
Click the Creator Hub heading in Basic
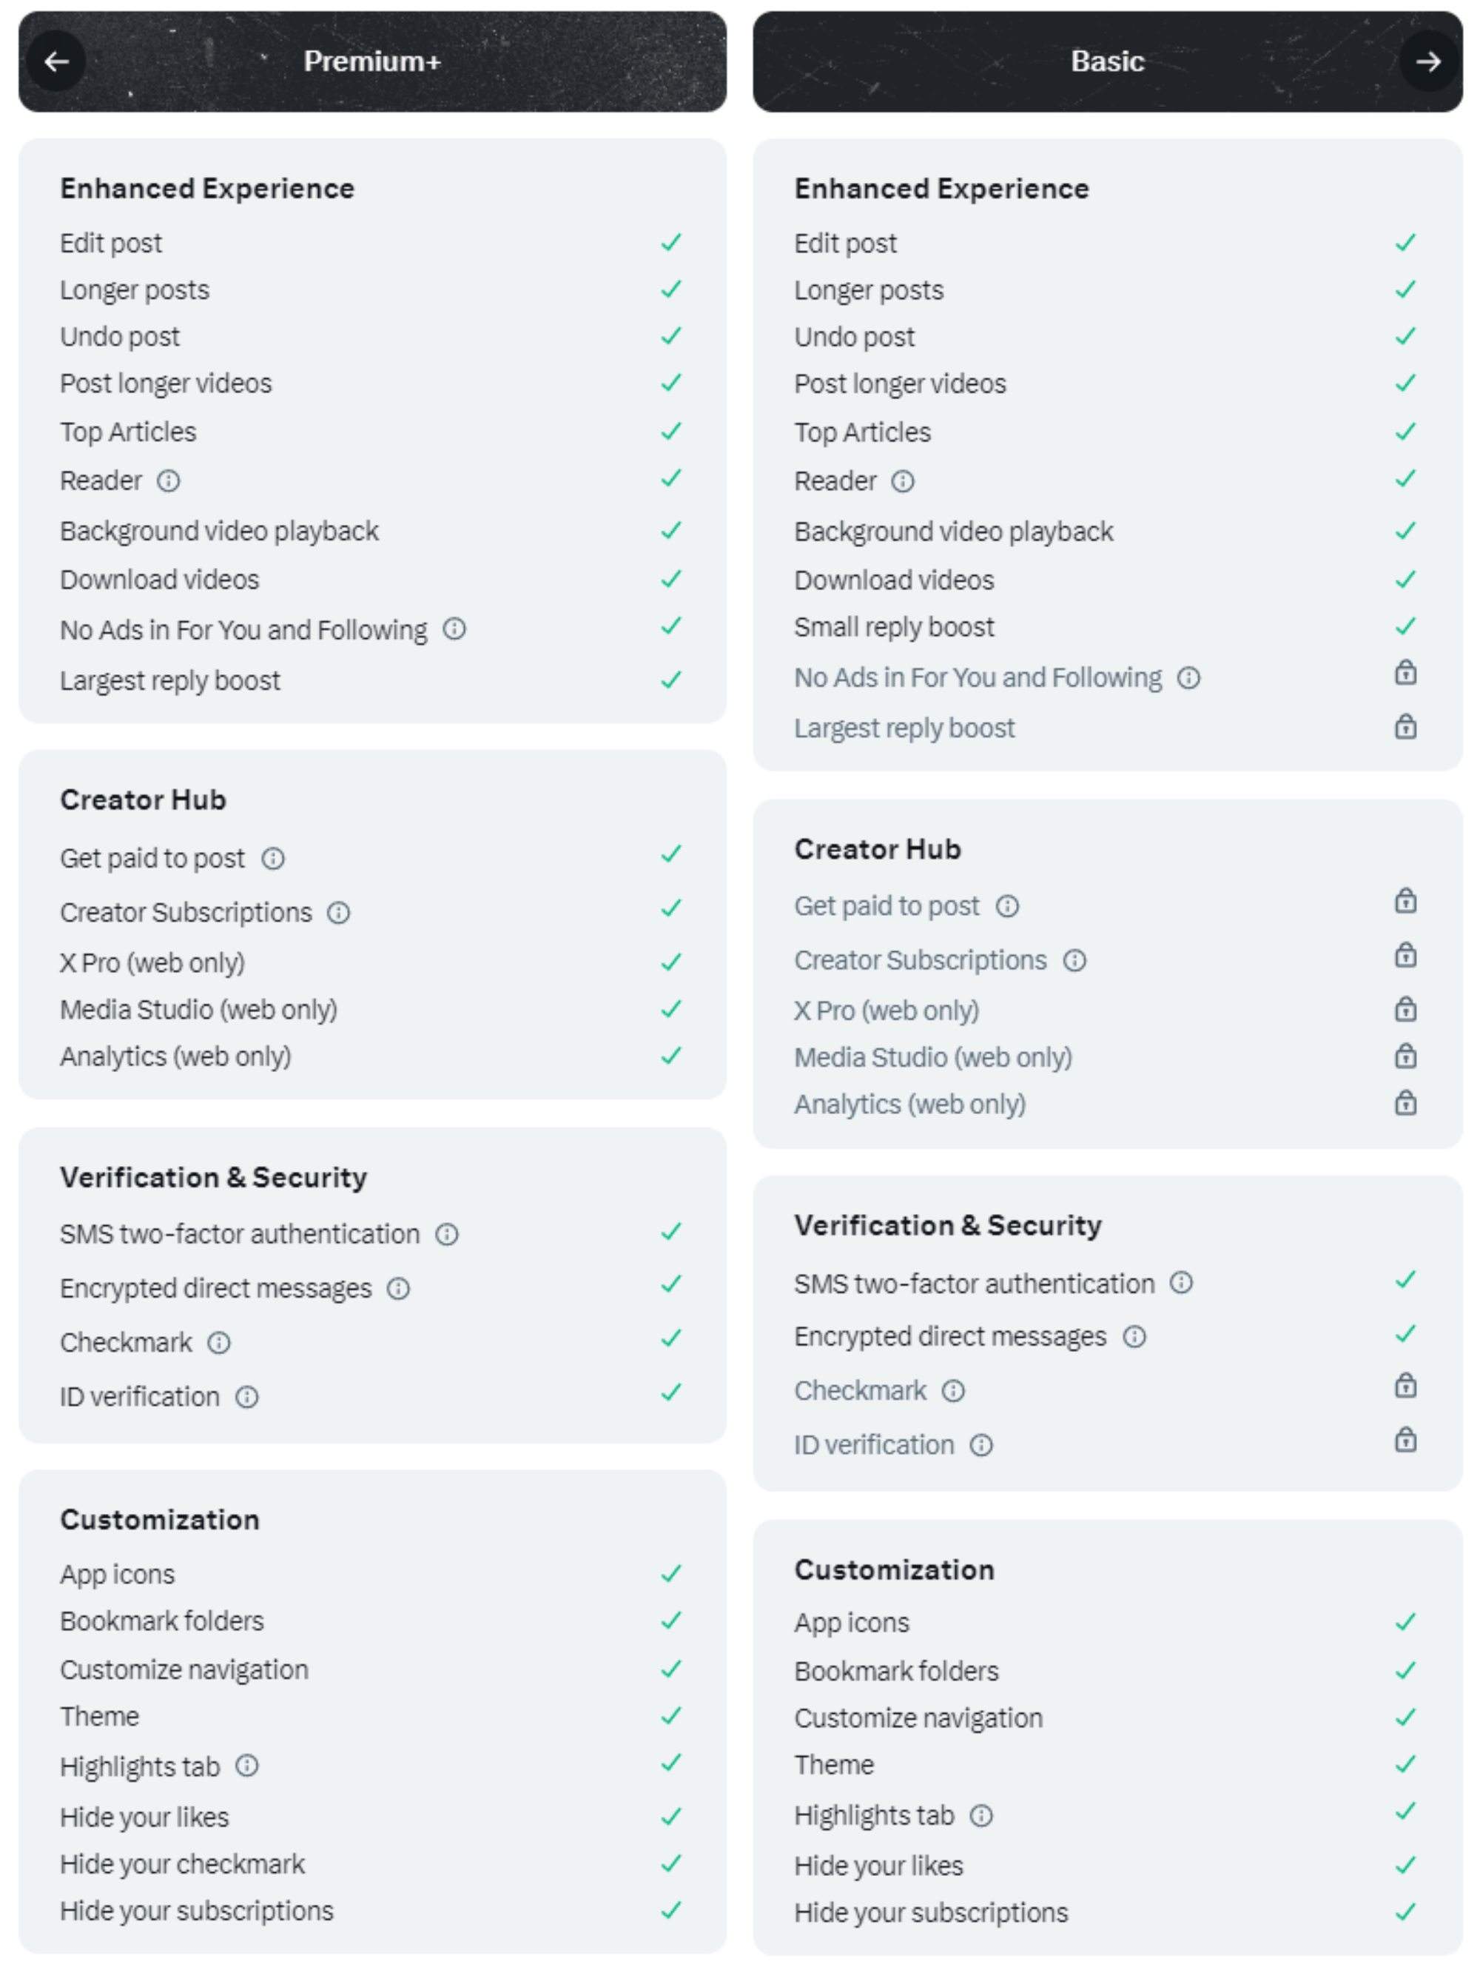[x=878, y=849]
